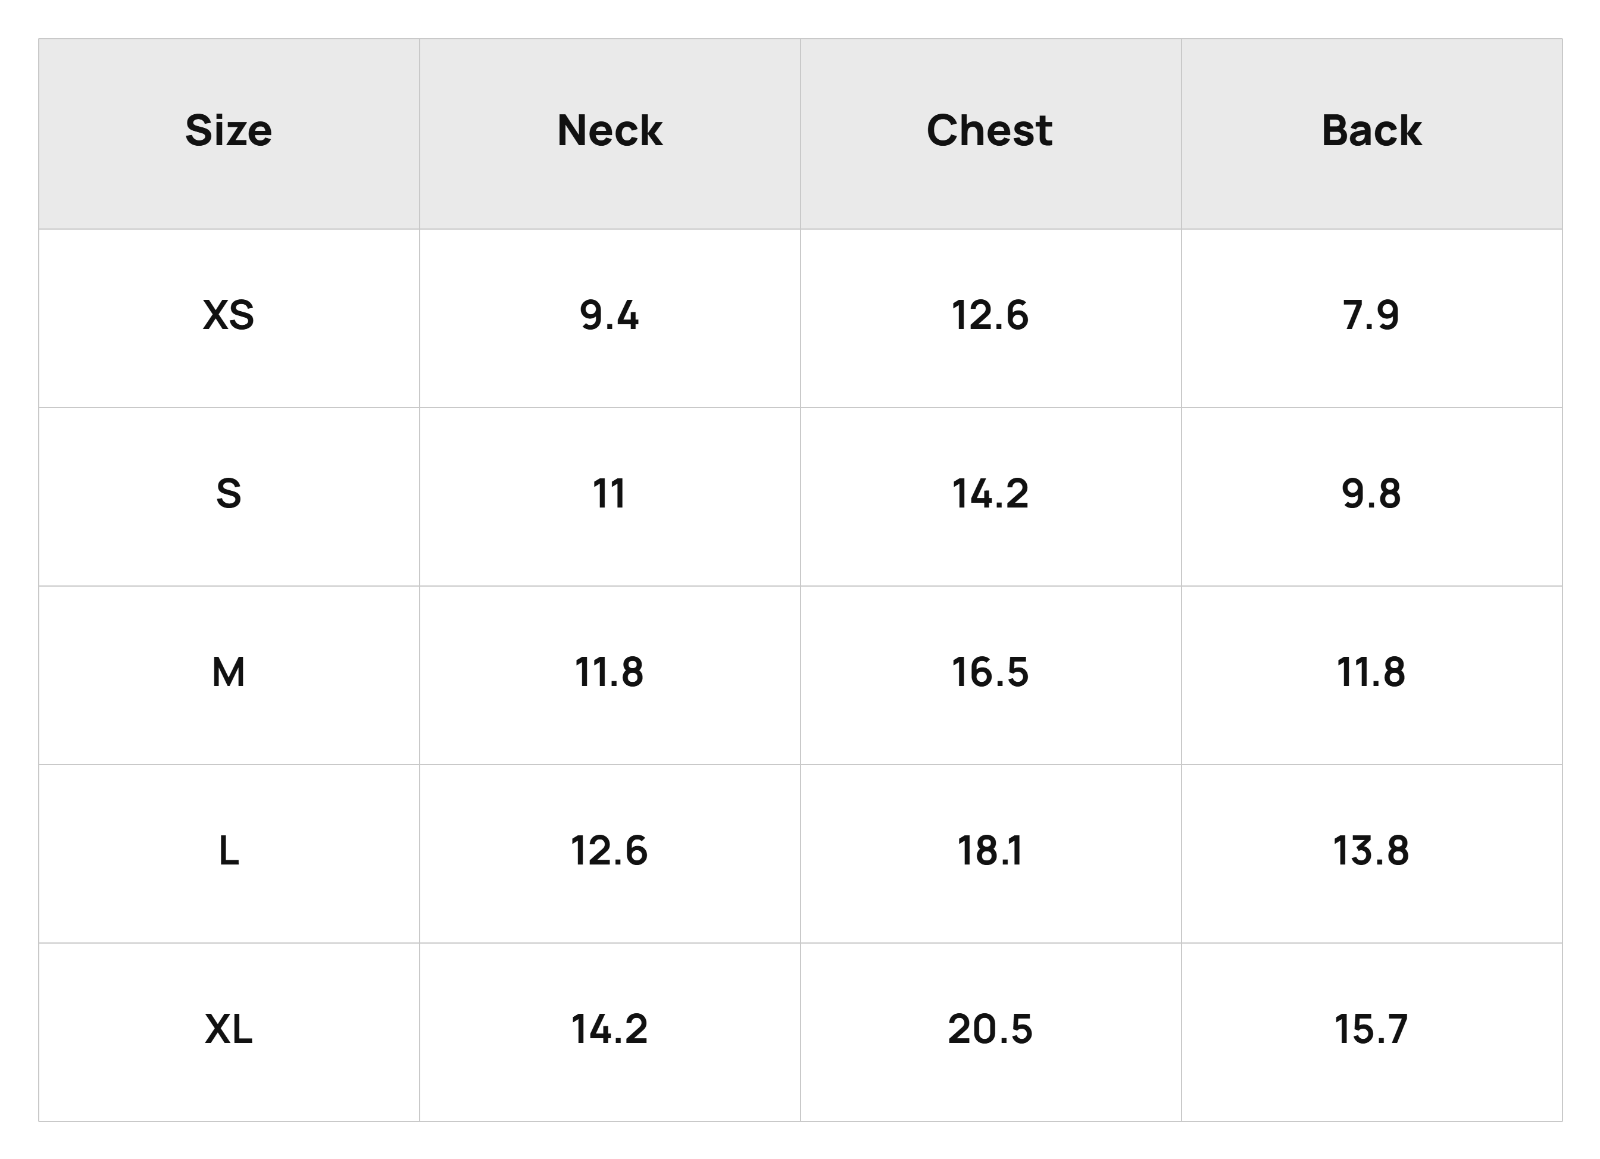Click the M chest value 16.5
The height and width of the screenshot is (1159, 1600).
coord(990,671)
